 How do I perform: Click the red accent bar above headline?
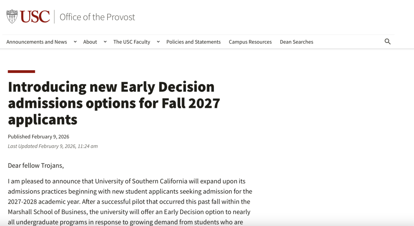21,71
